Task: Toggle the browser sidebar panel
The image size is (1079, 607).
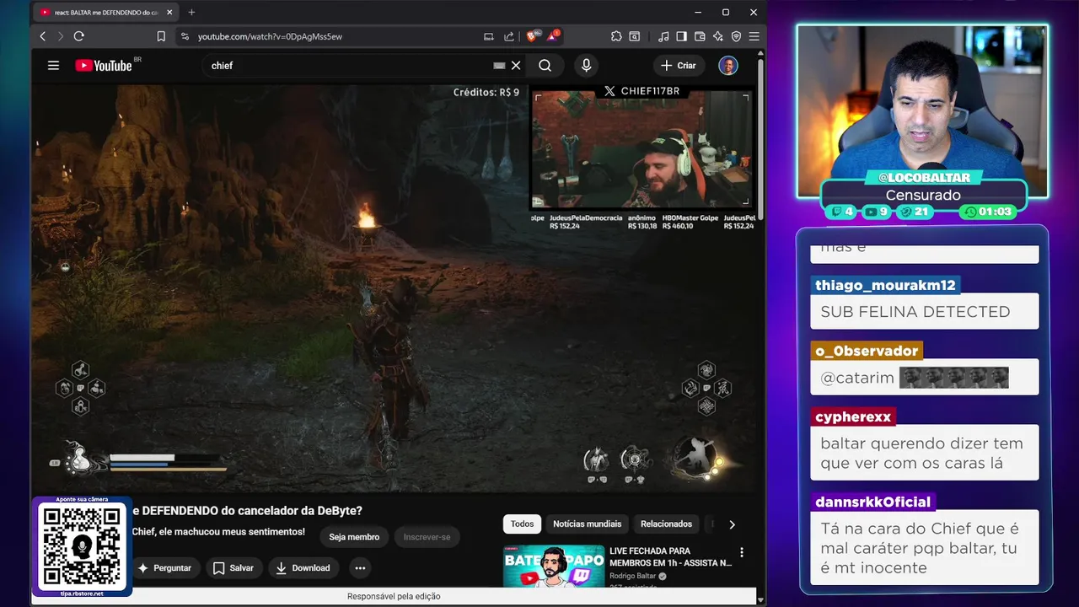Action: 681,36
